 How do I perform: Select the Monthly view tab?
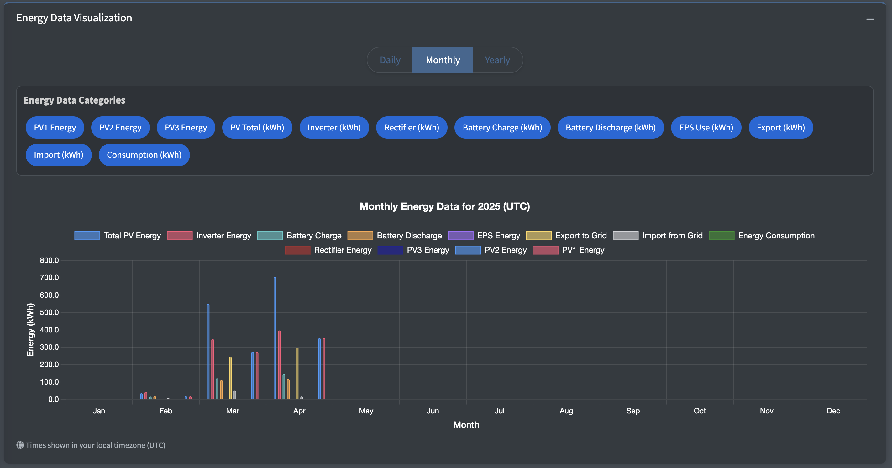443,60
